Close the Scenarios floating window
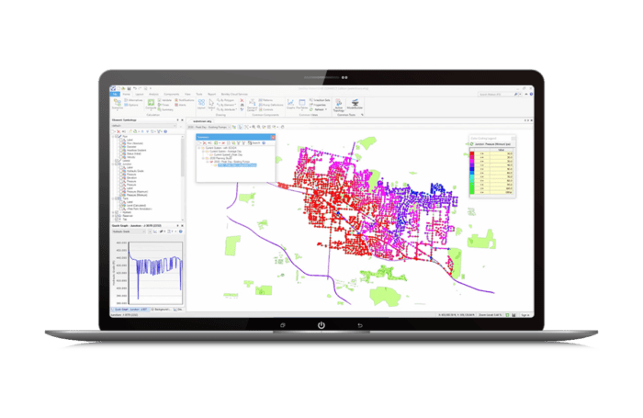Screen dimensions: 643x418 point(273,138)
